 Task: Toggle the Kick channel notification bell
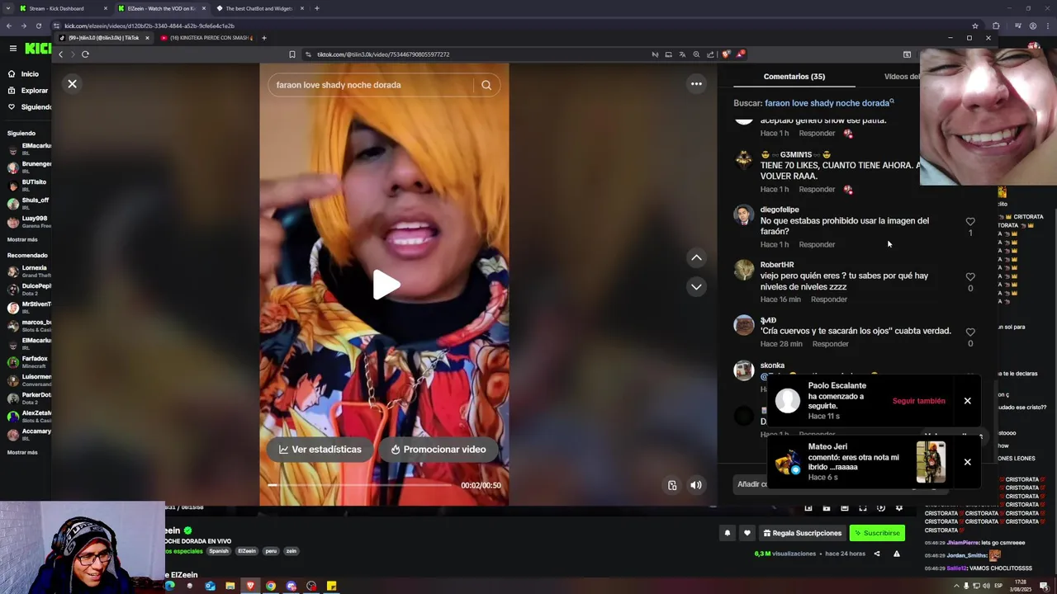coord(727,533)
